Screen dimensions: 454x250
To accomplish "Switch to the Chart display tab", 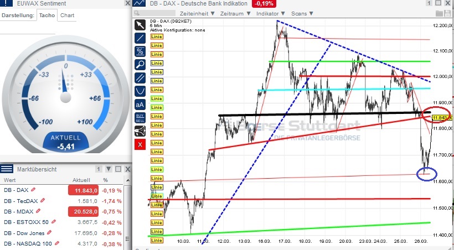I will [x=67, y=15].
